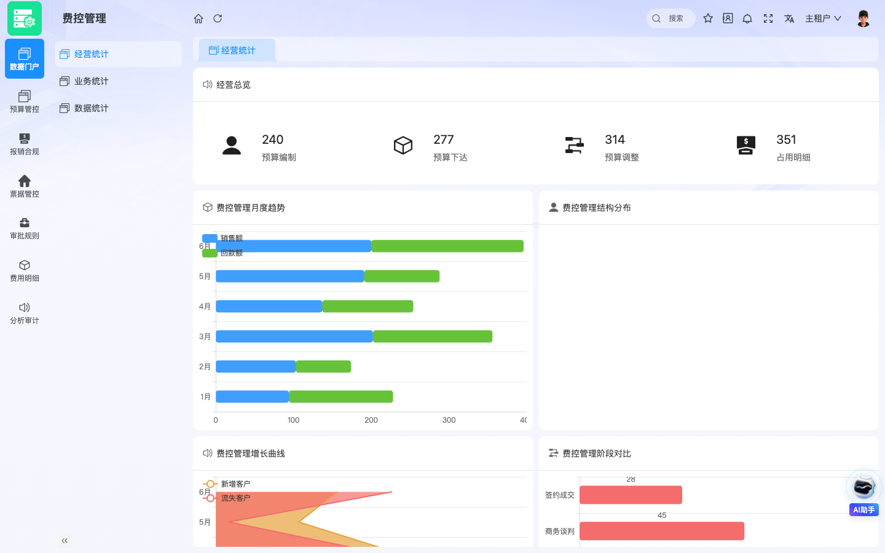Image resolution: width=885 pixels, height=553 pixels.
Task: Open the 分析审计 sidebar module
Action: (25, 313)
